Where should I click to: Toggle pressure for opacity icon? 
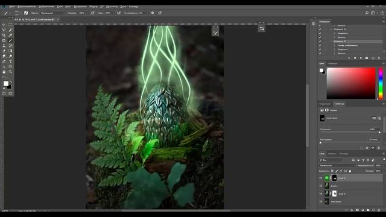[92, 13]
